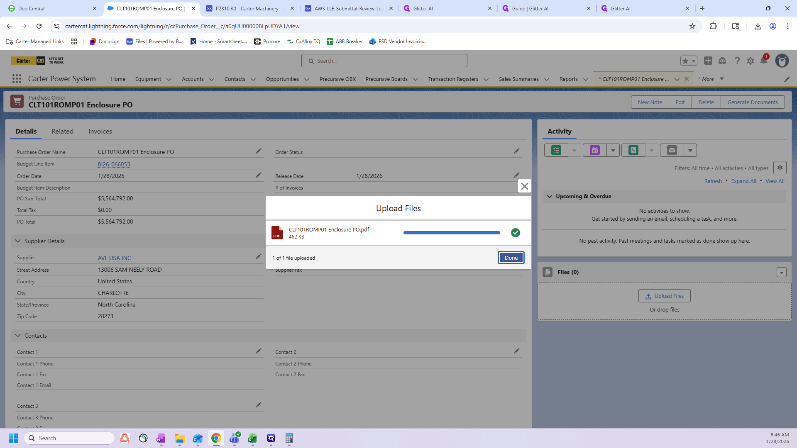Edit Purchase Order Name with pencil icon

[259, 151]
